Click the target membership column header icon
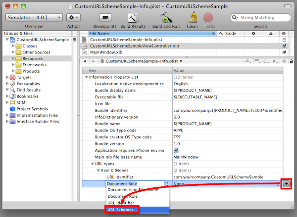This screenshot has width=297, height=217. coord(284,34)
